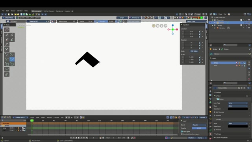Click the blue Z axis on navigation gizmo

tap(172, 25)
